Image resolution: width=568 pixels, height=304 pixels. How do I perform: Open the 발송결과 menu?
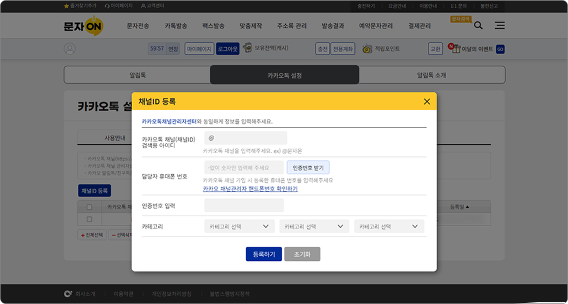333,26
